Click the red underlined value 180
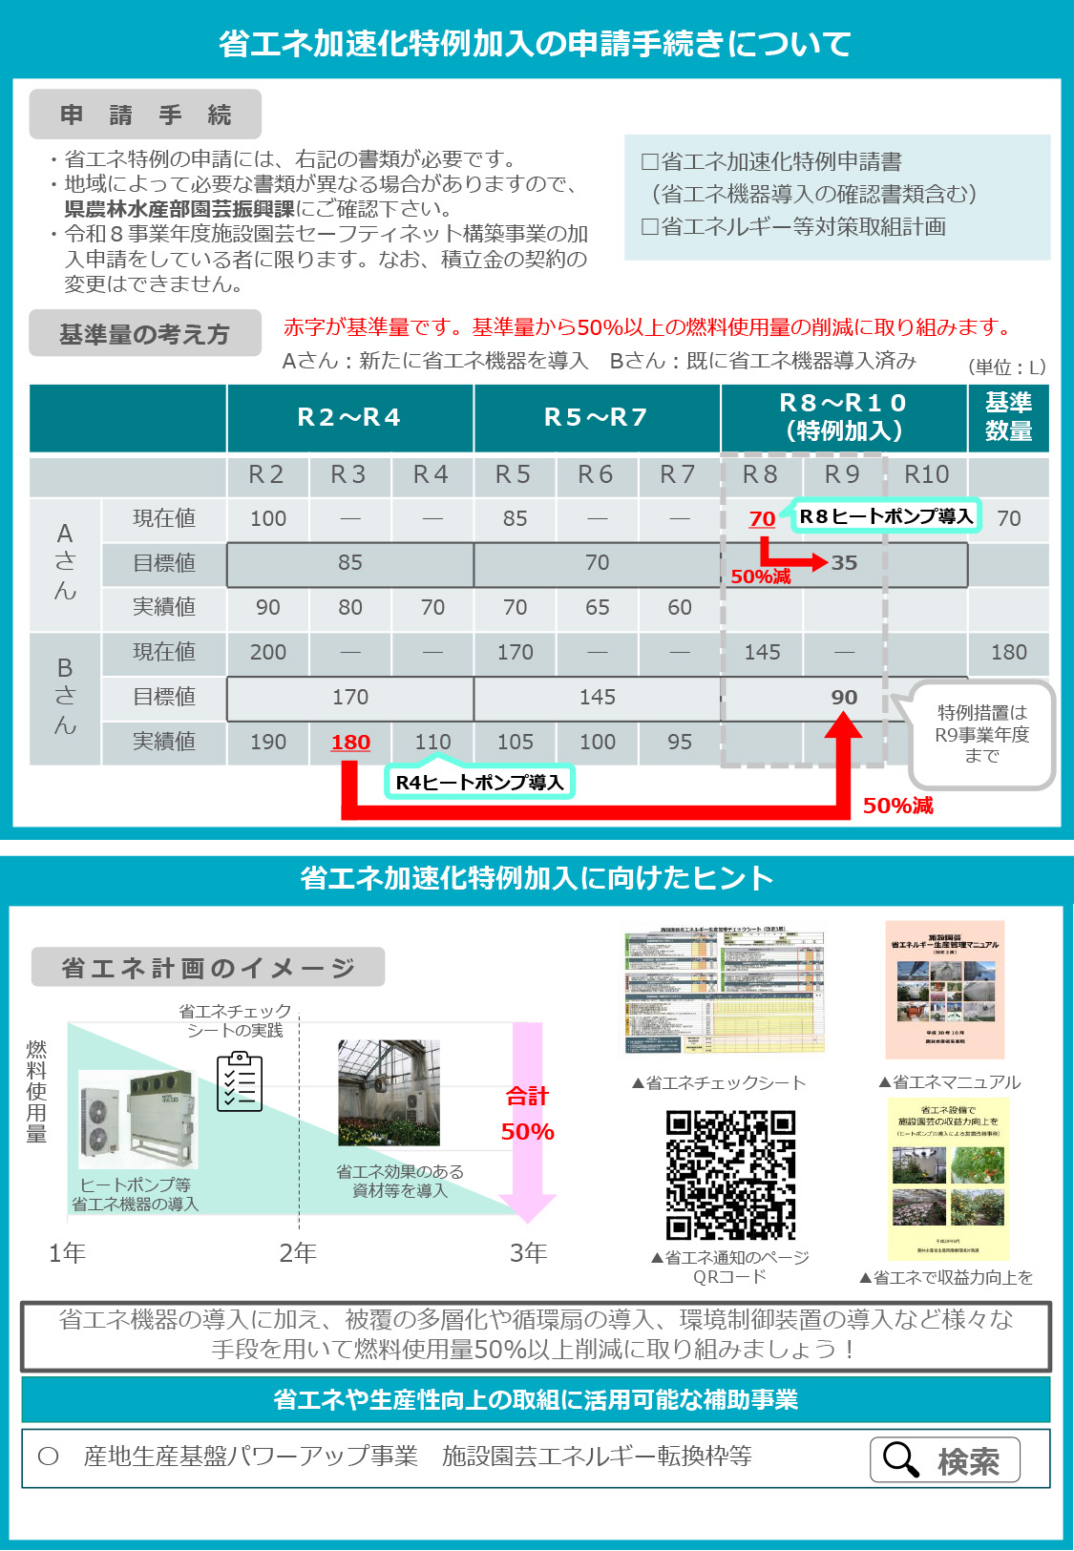Image resolution: width=1074 pixels, height=1551 pixels. (350, 742)
